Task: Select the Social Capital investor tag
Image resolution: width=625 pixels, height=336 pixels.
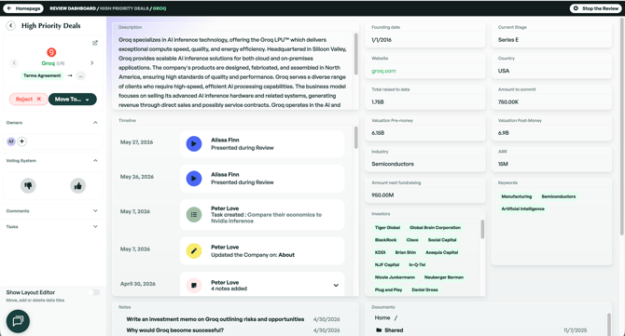Action: tap(442, 240)
